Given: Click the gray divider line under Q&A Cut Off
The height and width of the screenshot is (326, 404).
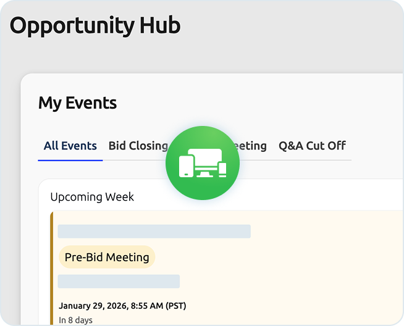Looking at the screenshot, I should (312, 160).
